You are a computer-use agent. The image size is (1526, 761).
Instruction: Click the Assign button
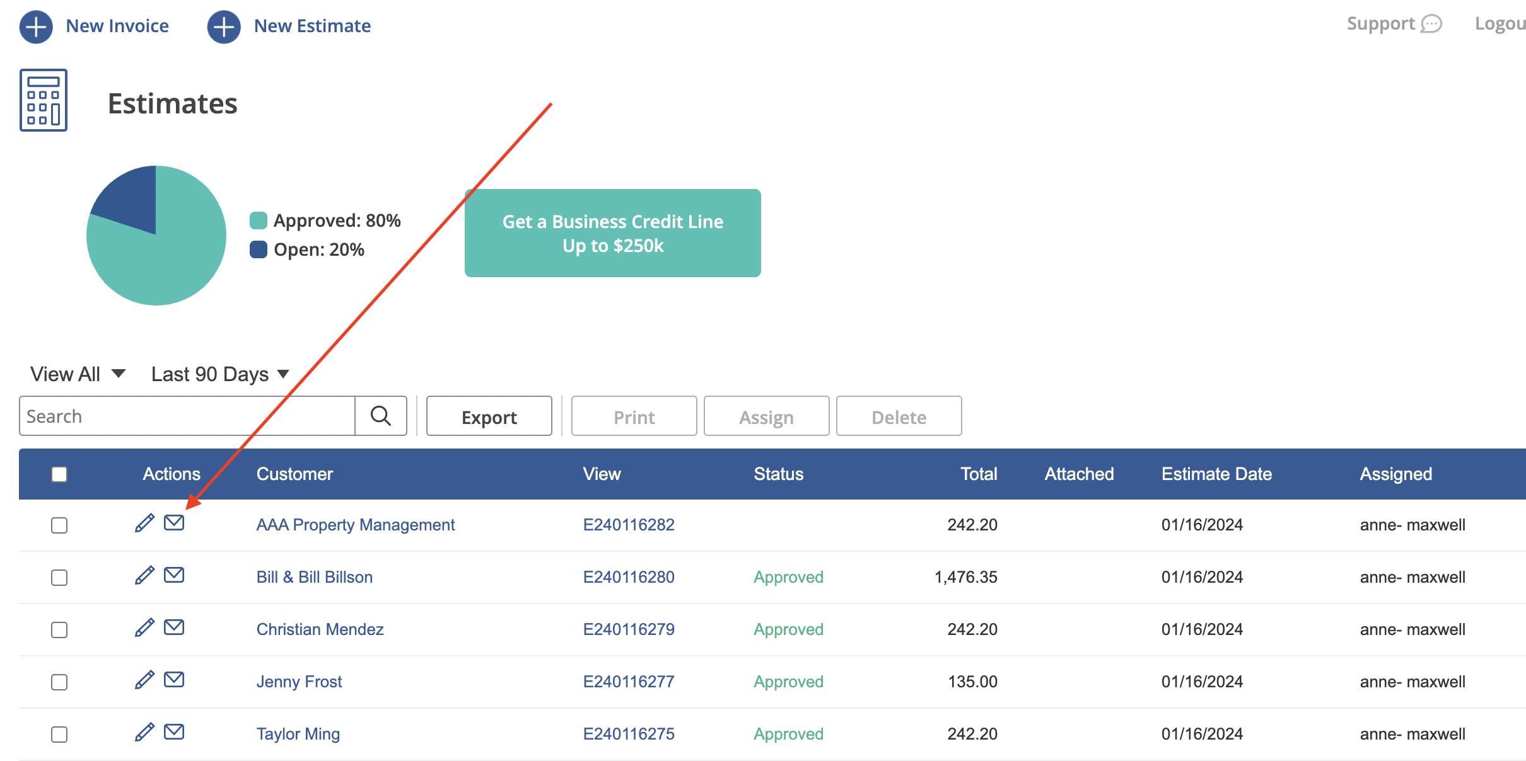(767, 416)
